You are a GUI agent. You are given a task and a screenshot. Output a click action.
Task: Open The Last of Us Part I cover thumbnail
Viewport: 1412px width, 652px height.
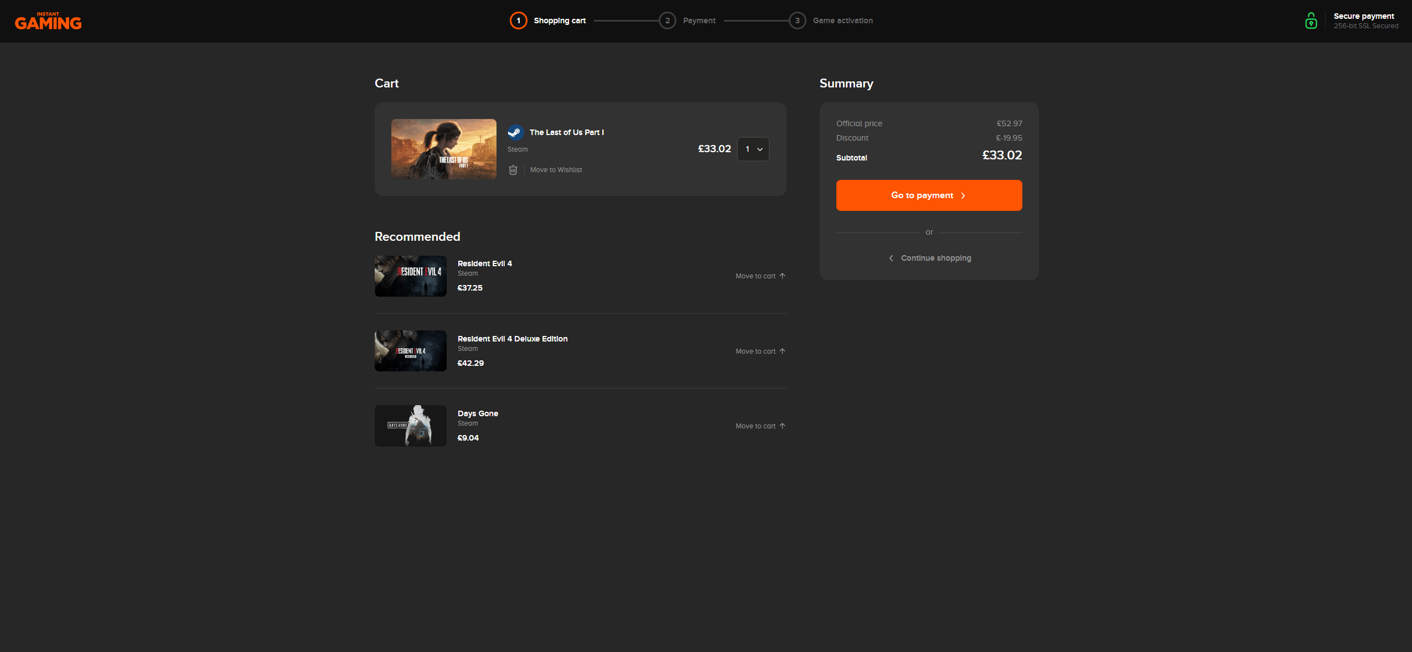(x=443, y=149)
